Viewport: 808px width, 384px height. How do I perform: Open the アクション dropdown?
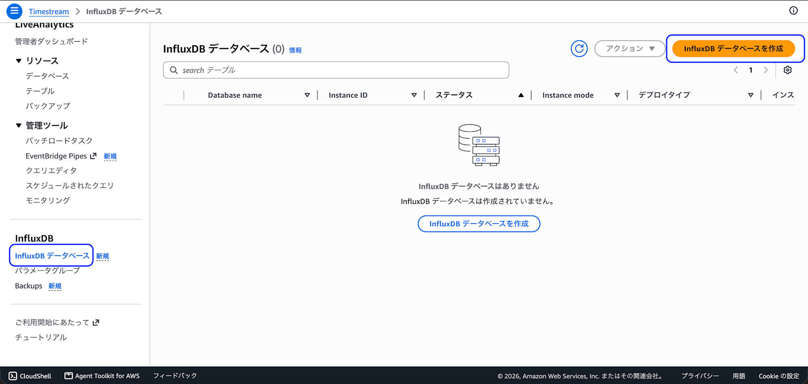coord(630,49)
